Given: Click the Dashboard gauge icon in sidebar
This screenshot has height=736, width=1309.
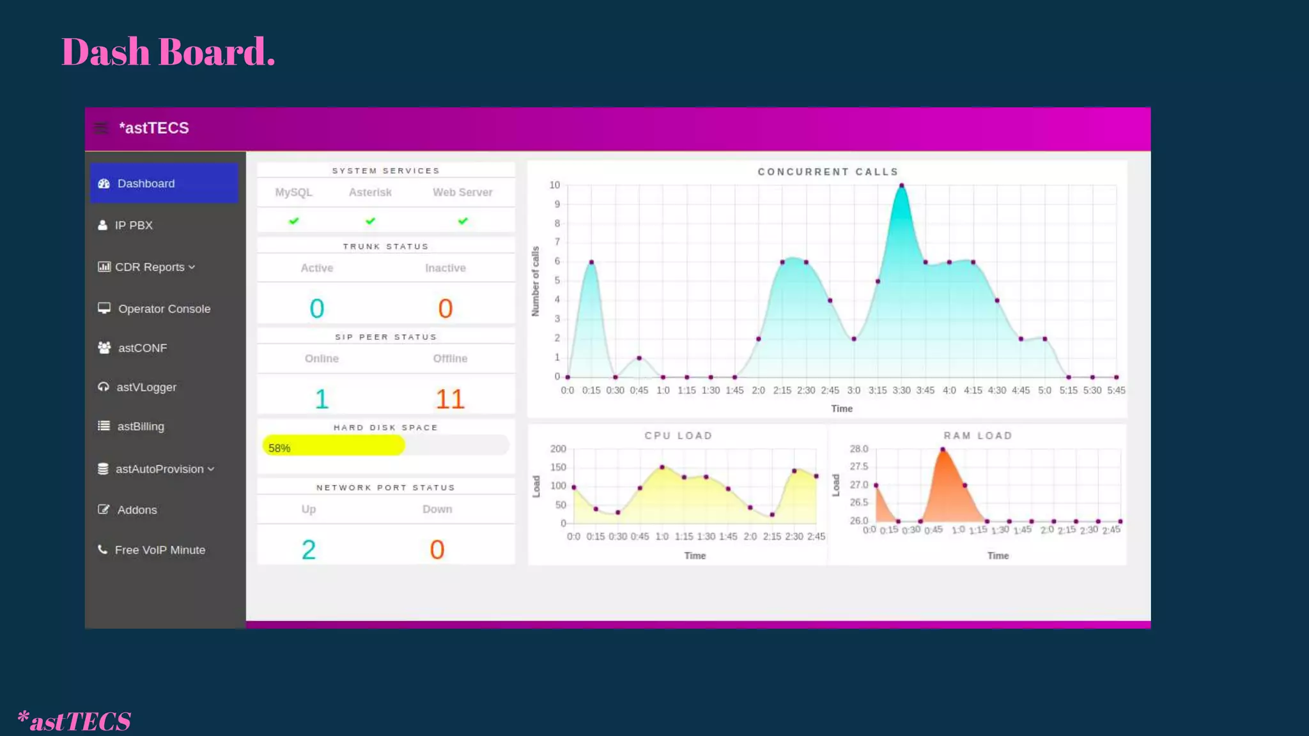Looking at the screenshot, I should pos(104,184).
